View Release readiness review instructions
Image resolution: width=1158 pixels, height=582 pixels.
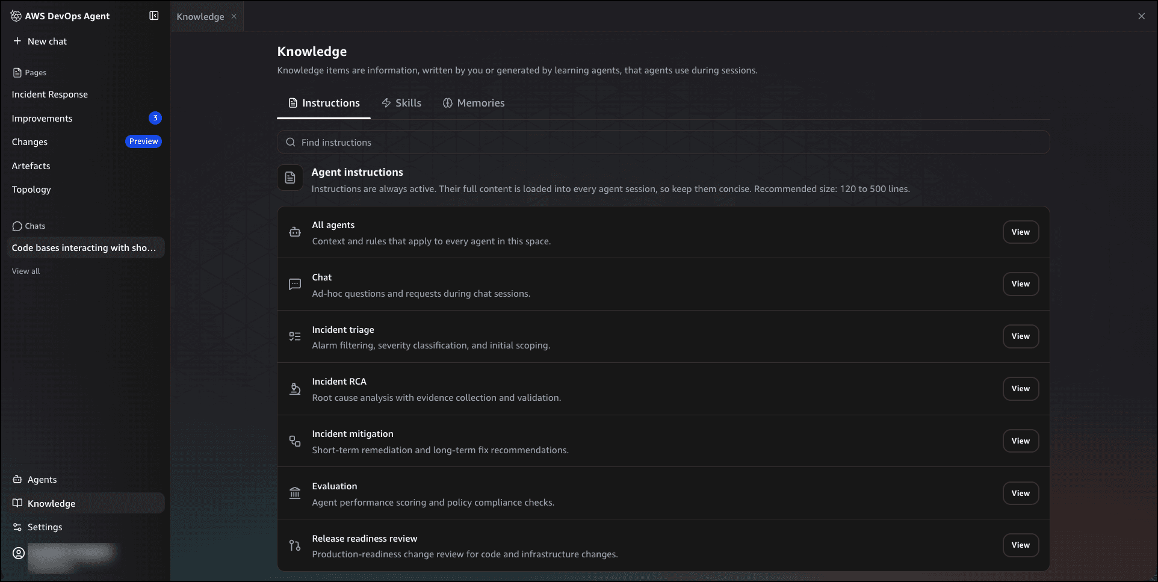click(x=1021, y=545)
